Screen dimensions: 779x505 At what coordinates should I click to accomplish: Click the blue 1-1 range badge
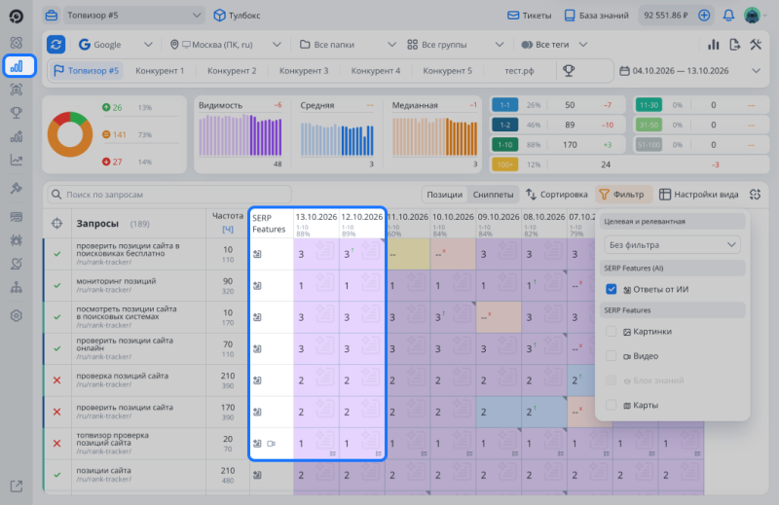coord(504,105)
